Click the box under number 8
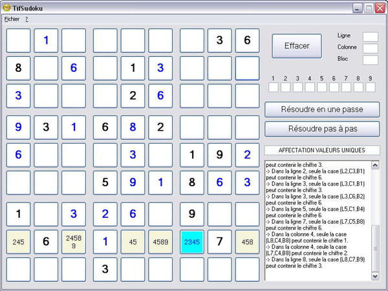 tap(358, 87)
